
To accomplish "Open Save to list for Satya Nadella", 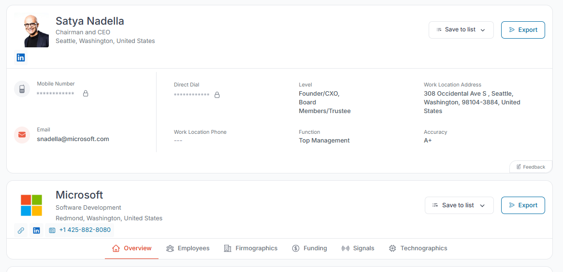I will [x=461, y=30].
